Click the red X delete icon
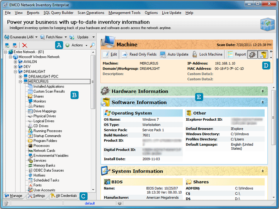279x209 pixels. point(25,45)
